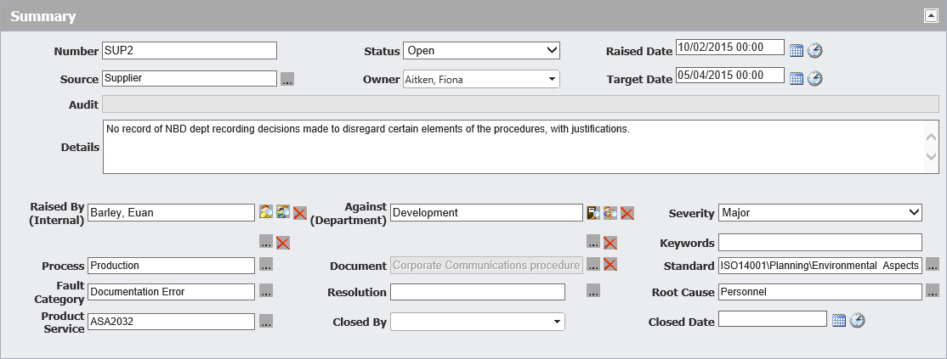The height and width of the screenshot is (359, 947).
Task: Click ellipsis button next to Process field
Action: pos(266,265)
